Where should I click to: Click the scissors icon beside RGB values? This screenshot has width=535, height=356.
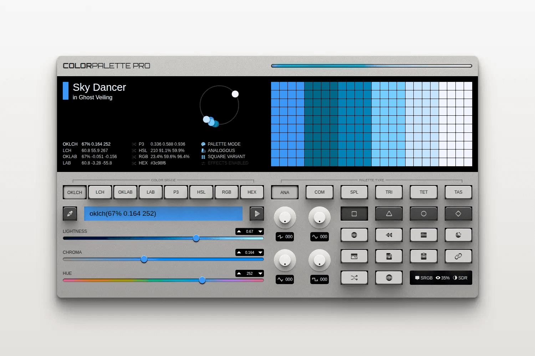coord(134,157)
